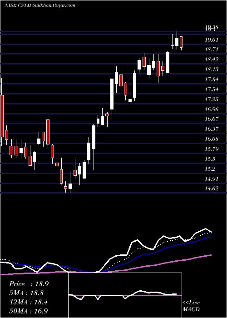Click the 14.62 price level label

coord(212,189)
